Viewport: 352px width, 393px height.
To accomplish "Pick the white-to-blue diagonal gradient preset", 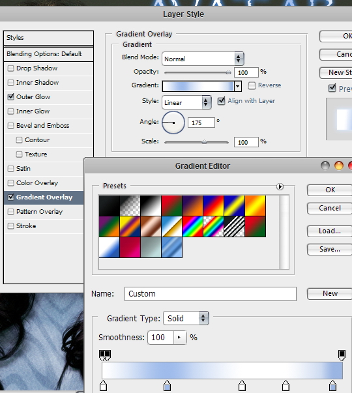I will [110, 248].
